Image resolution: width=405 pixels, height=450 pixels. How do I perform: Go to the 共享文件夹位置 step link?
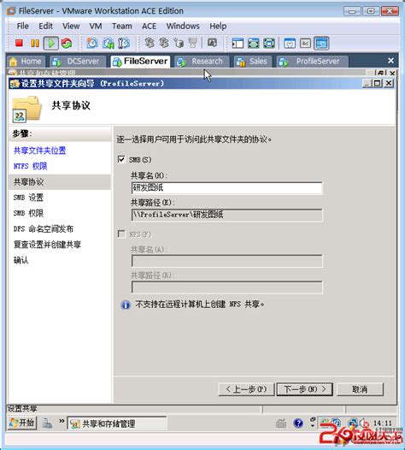point(40,151)
